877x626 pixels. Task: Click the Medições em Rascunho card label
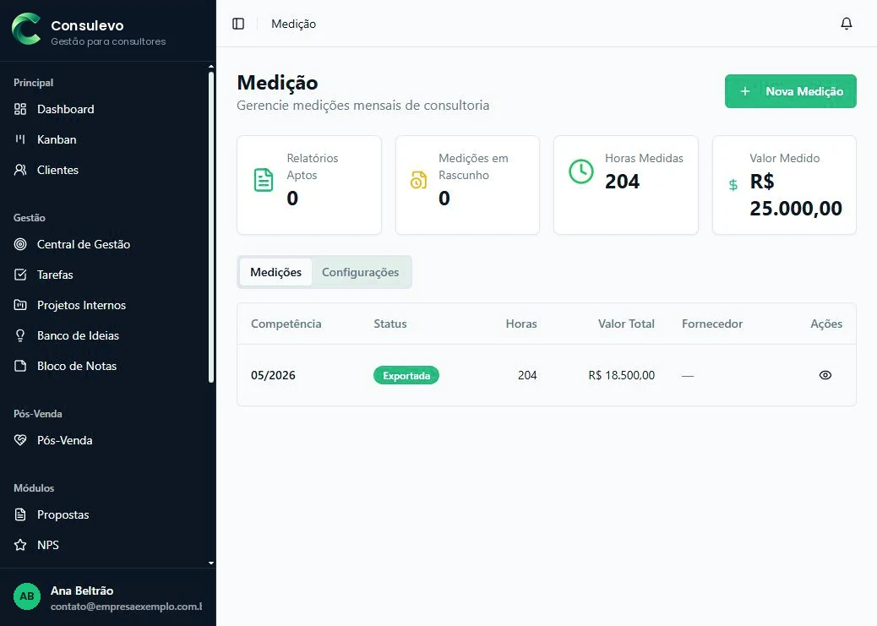(473, 166)
